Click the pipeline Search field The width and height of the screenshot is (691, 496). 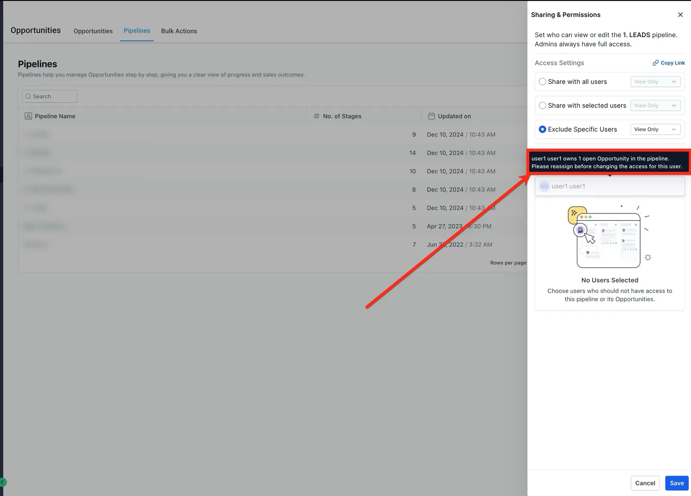(x=49, y=96)
